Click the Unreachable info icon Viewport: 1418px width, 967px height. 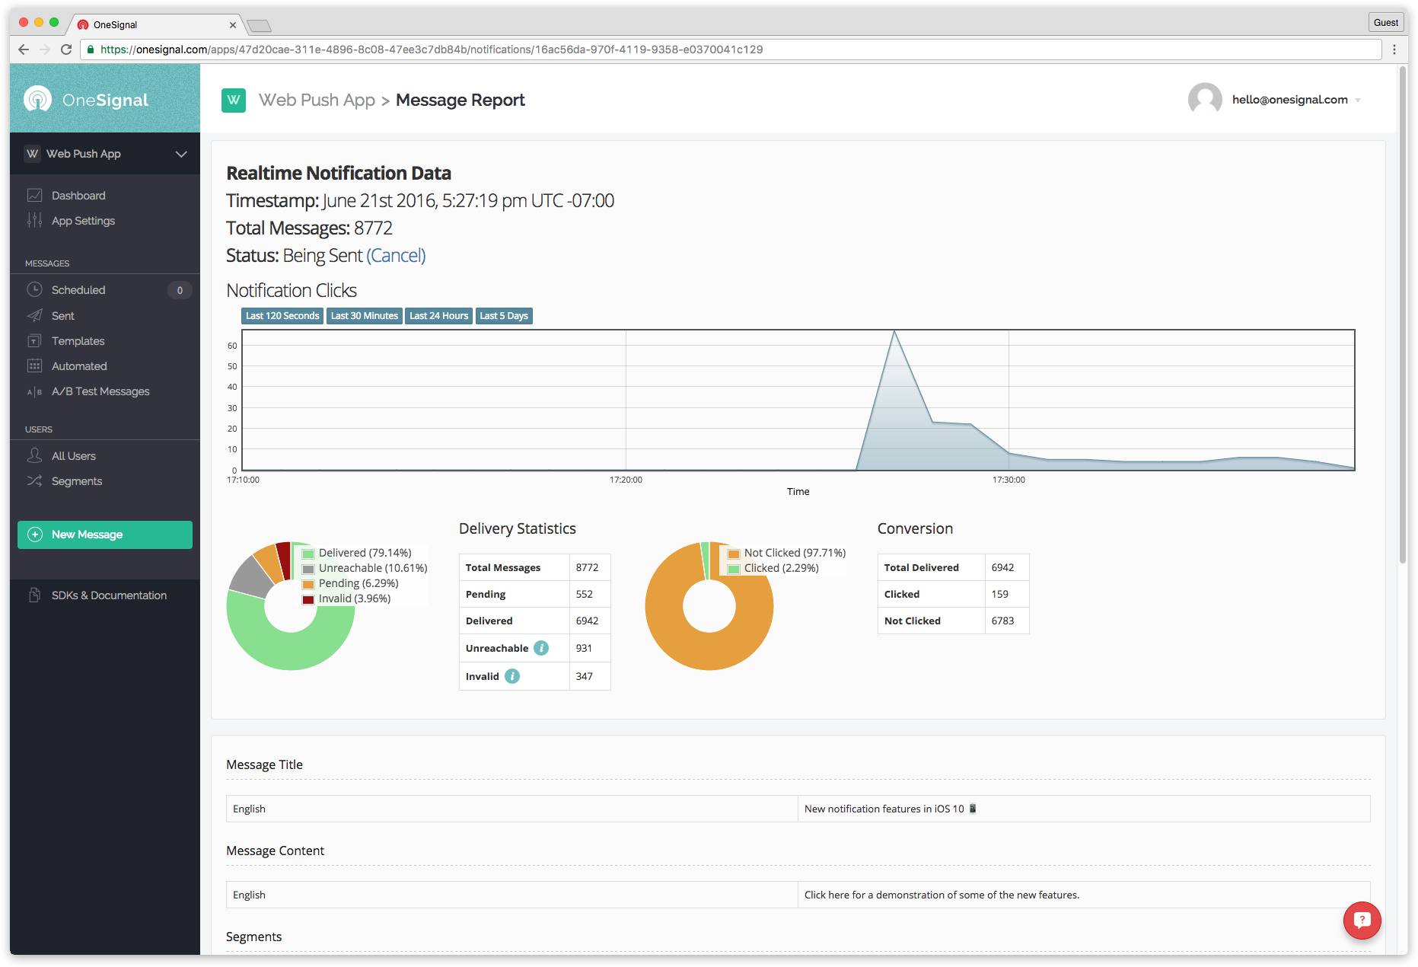click(541, 648)
